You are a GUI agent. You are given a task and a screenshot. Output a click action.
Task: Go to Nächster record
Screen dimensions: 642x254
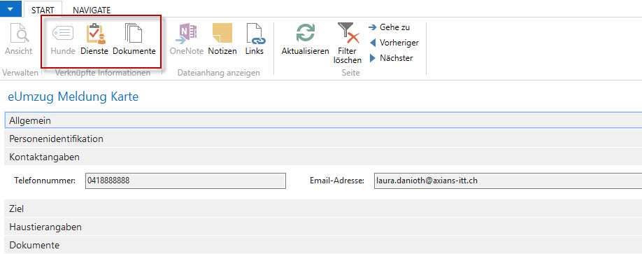pyautogui.click(x=391, y=58)
